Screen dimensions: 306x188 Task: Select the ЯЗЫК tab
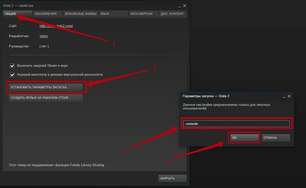pyautogui.click(x=113, y=14)
